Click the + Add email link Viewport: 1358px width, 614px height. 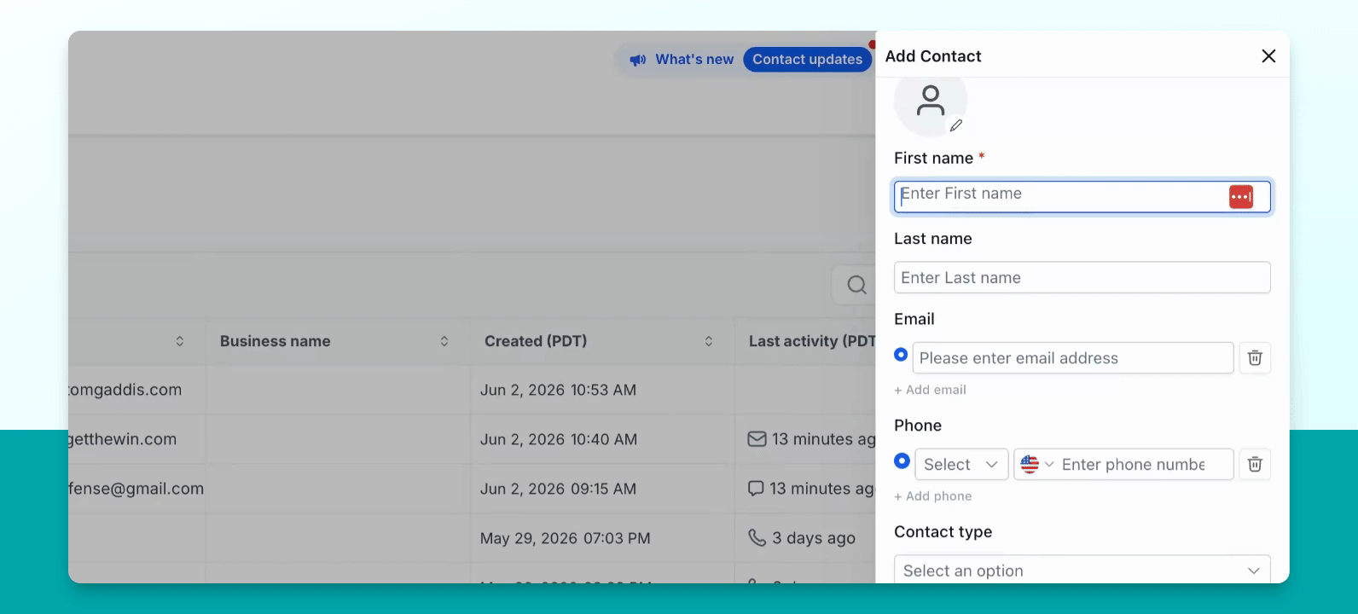click(x=930, y=390)
